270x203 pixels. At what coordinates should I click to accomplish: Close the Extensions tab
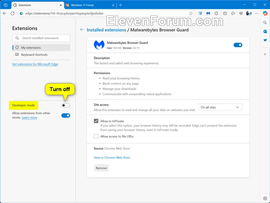60,5
